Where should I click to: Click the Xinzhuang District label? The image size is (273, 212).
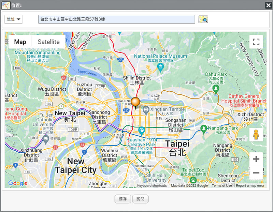click(31, 155)
